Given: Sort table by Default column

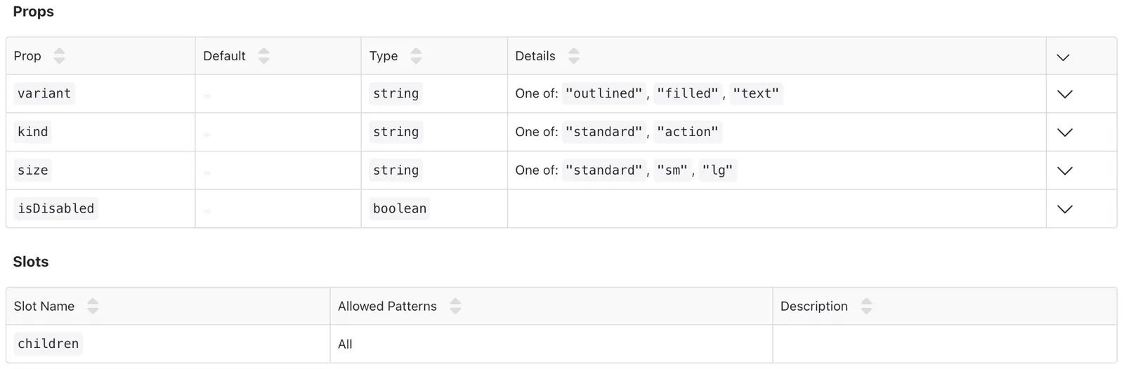Looking at the screenshot, I should coord(263,56).
